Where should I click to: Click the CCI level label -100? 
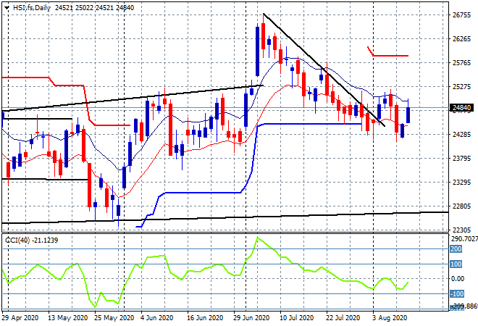(457, 294)
